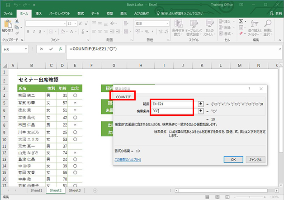
Task: Click the Cancel X in formula bar
Action: click(42, 49)
